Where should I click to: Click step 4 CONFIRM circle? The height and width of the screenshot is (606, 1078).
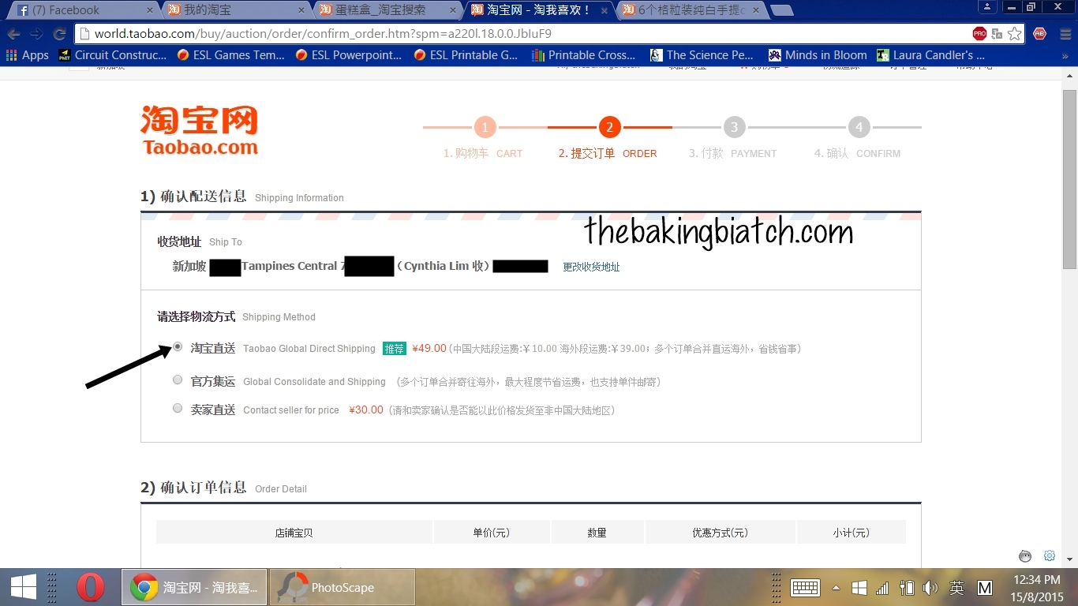(x=859, y=127)
